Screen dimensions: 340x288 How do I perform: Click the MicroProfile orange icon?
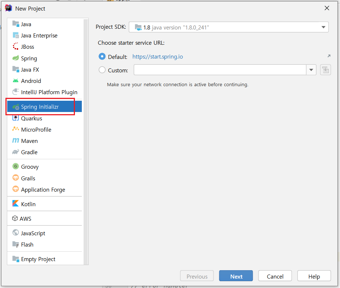(x=16, y=129)
